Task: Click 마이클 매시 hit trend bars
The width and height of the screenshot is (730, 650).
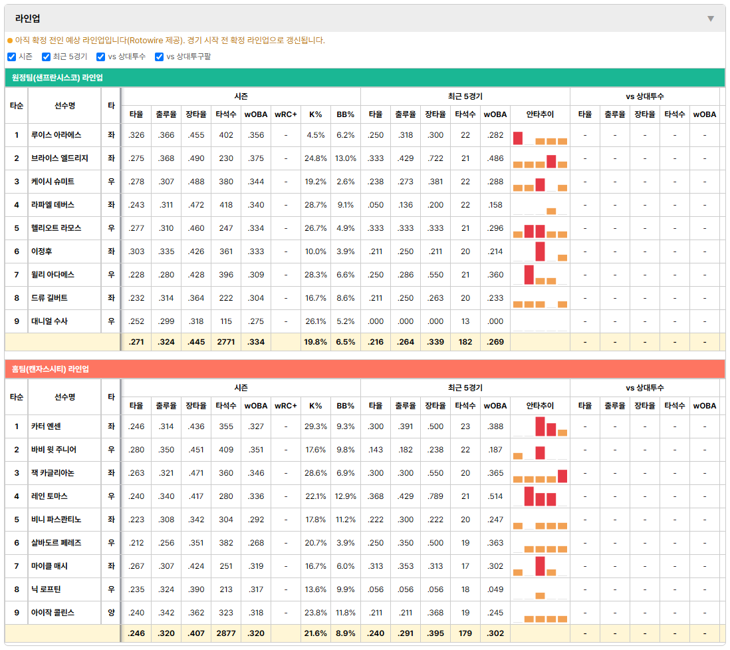Action: pyautogui.click(x=540, y=566)
